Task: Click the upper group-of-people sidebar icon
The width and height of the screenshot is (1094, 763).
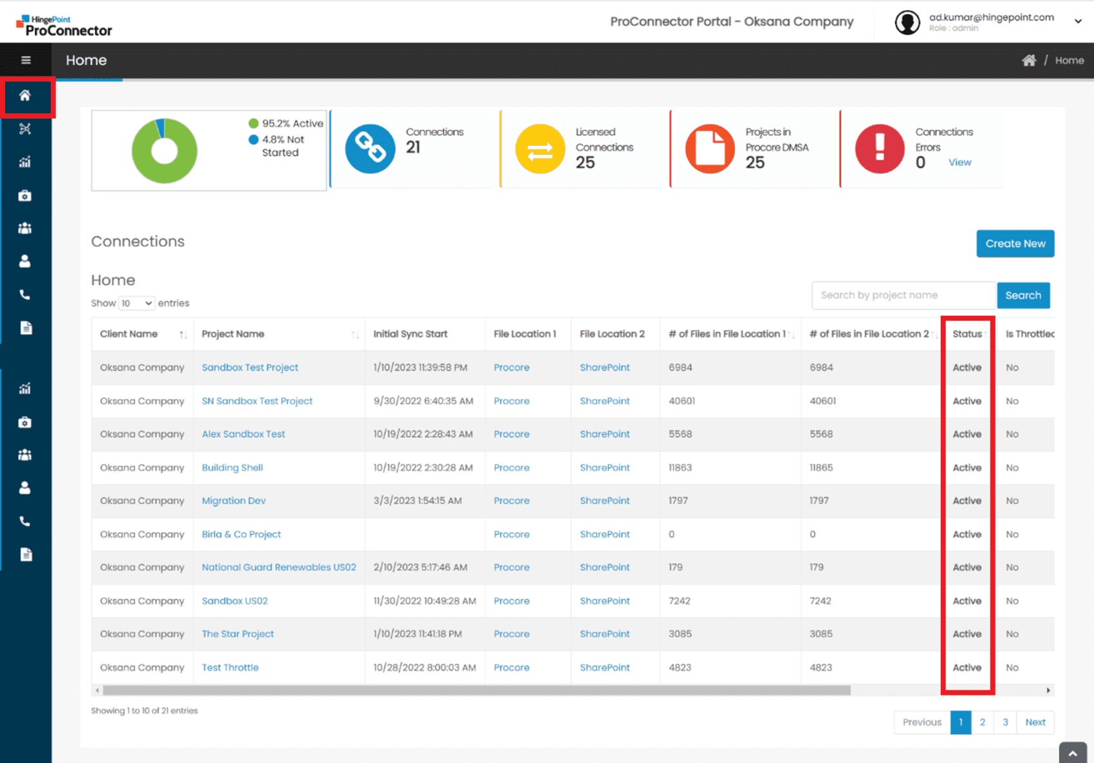Action: 25,228
